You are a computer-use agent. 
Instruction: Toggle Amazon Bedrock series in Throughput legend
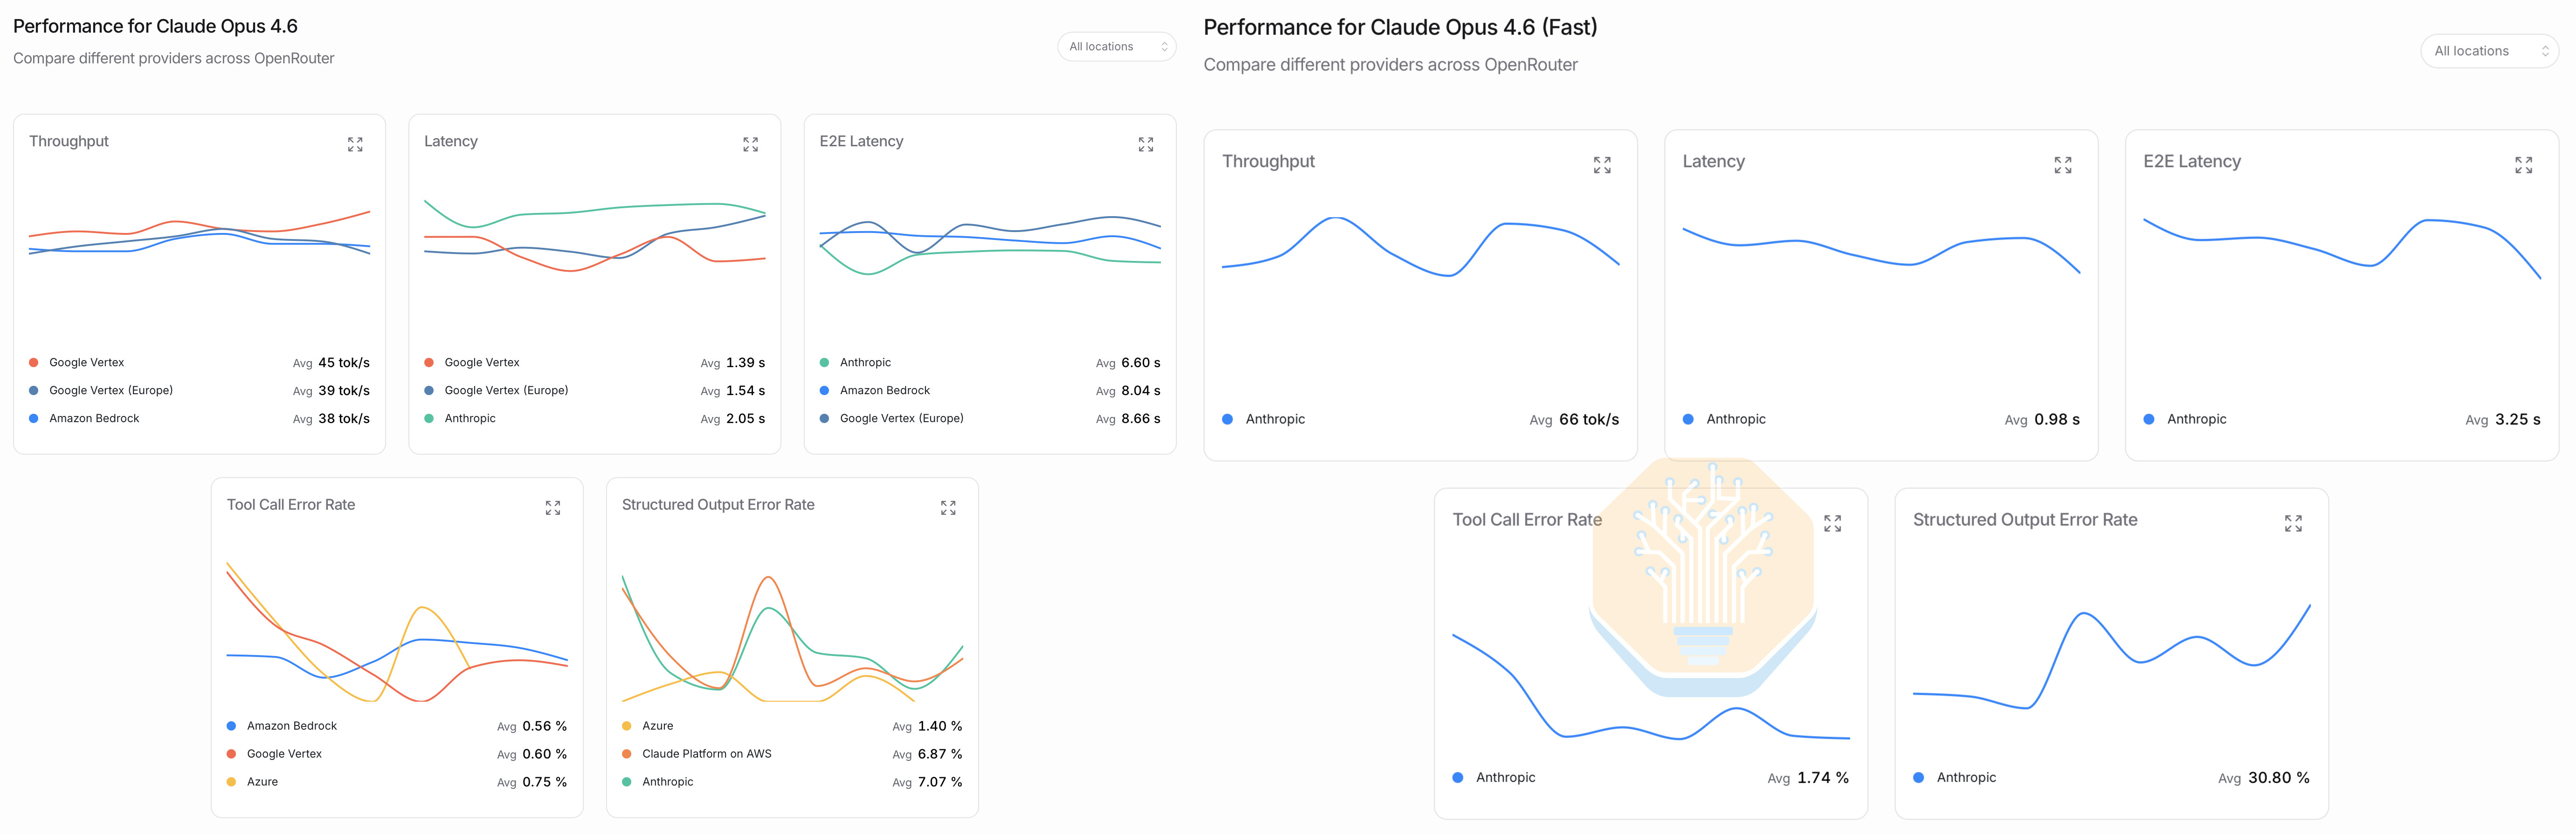[94, 418]
